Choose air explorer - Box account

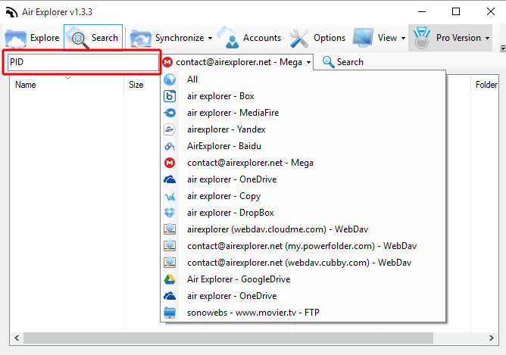pyautogui.click(x=303, y=96)
